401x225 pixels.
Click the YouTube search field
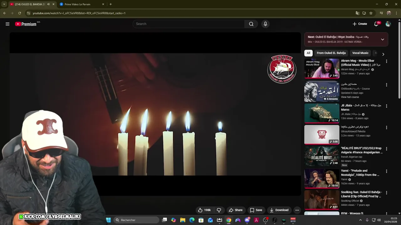click(189, 24)
